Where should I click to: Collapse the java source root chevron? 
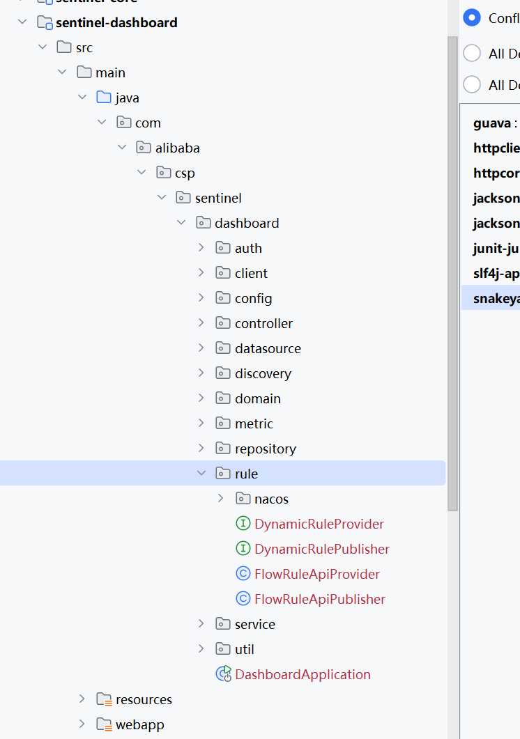(x=82, y=97)
